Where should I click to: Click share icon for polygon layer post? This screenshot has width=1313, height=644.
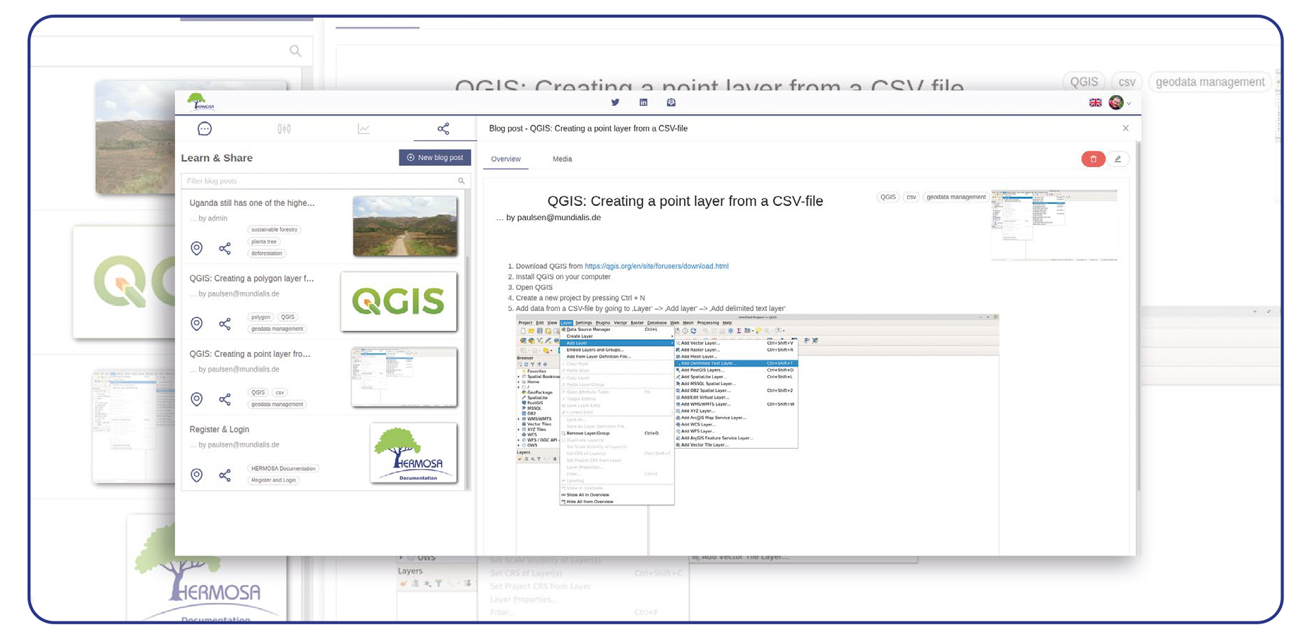224,324
